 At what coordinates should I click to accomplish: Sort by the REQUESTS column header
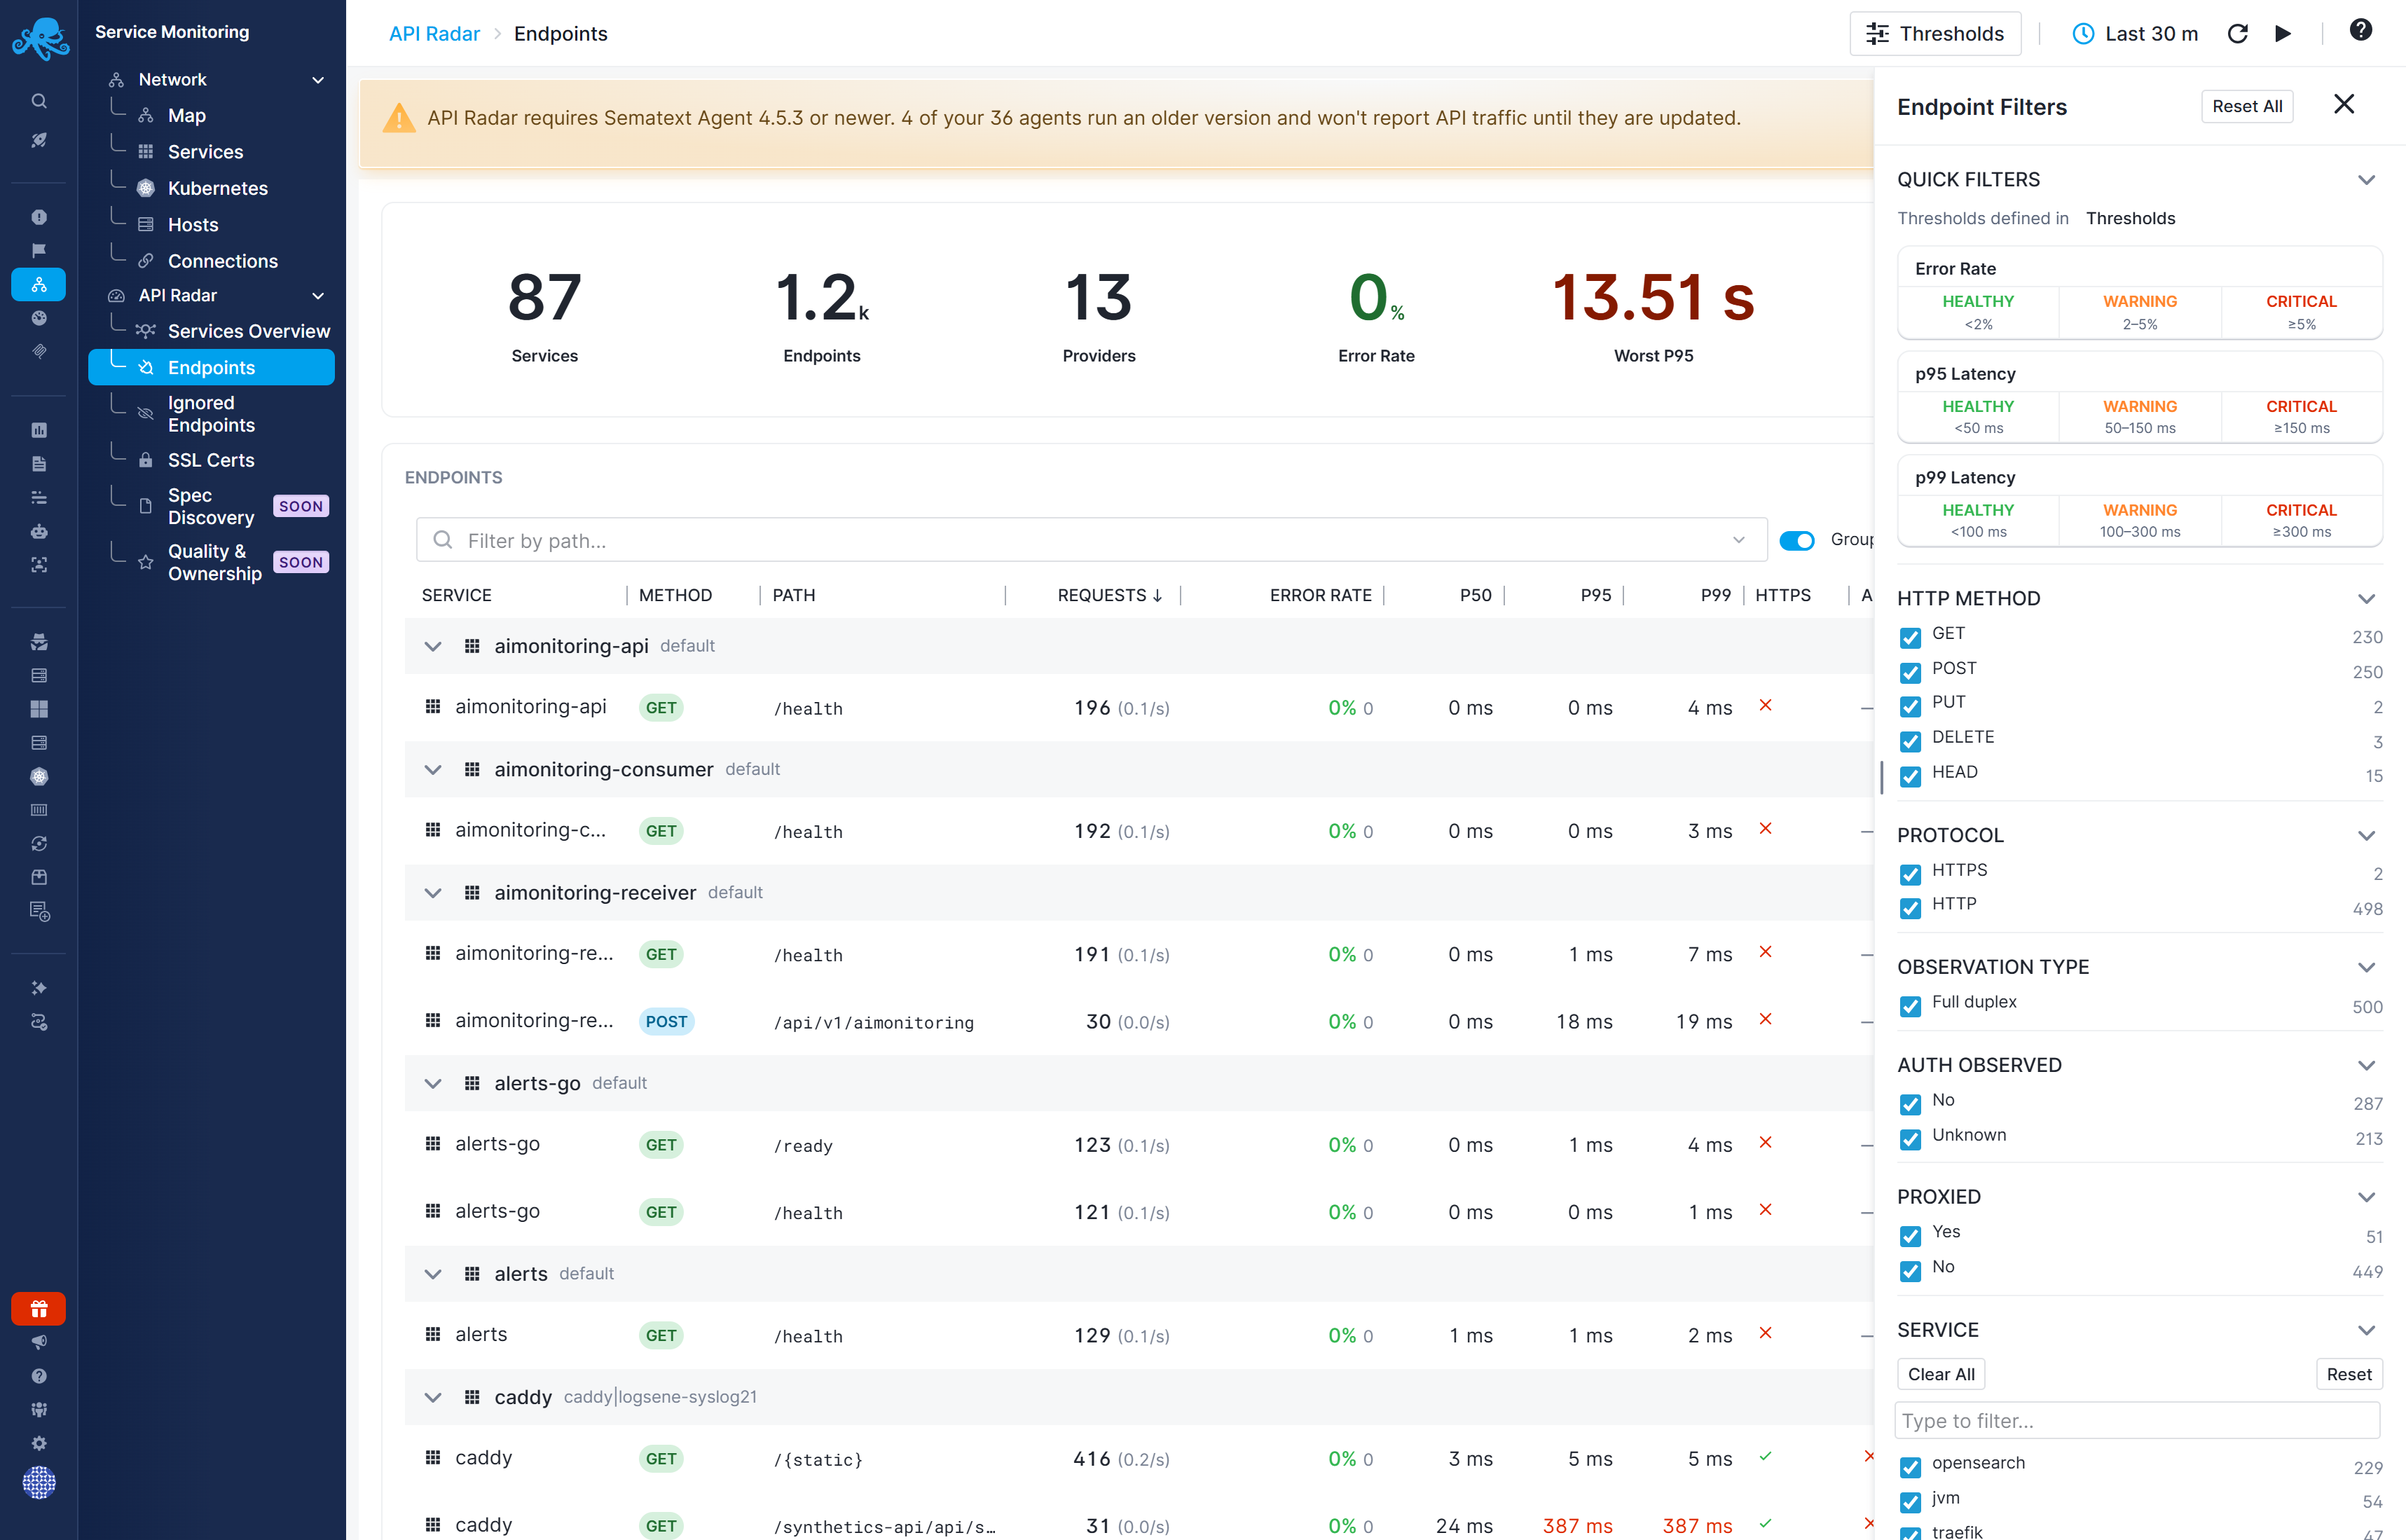coord(1109,595)
